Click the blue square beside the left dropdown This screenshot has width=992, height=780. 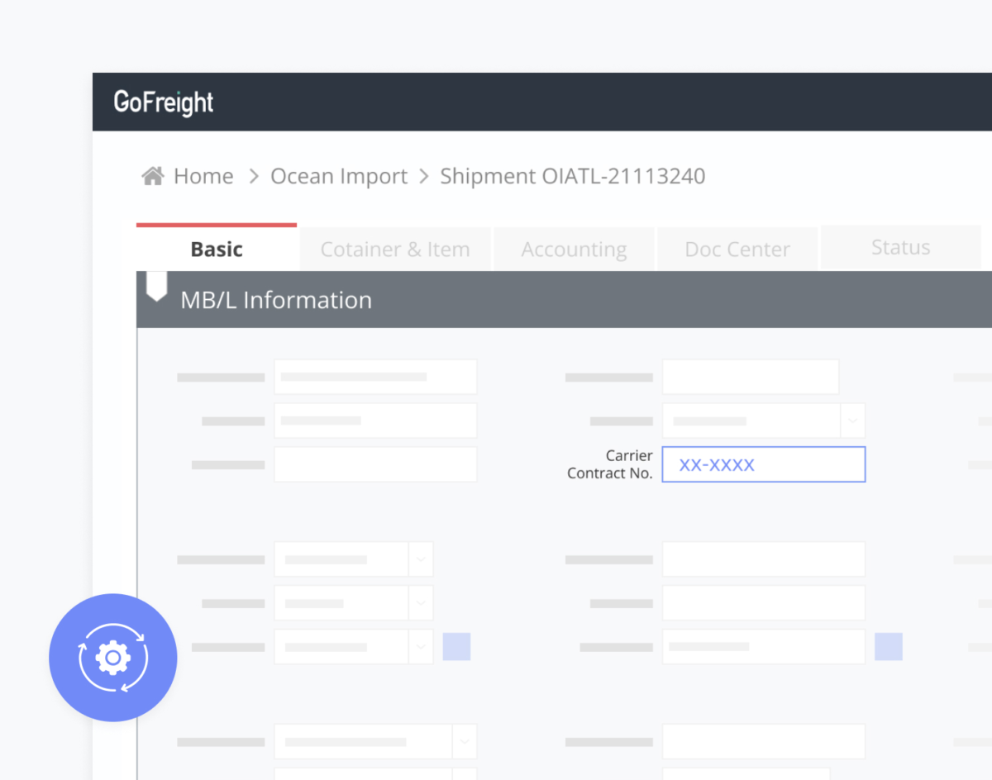point(456,646)
